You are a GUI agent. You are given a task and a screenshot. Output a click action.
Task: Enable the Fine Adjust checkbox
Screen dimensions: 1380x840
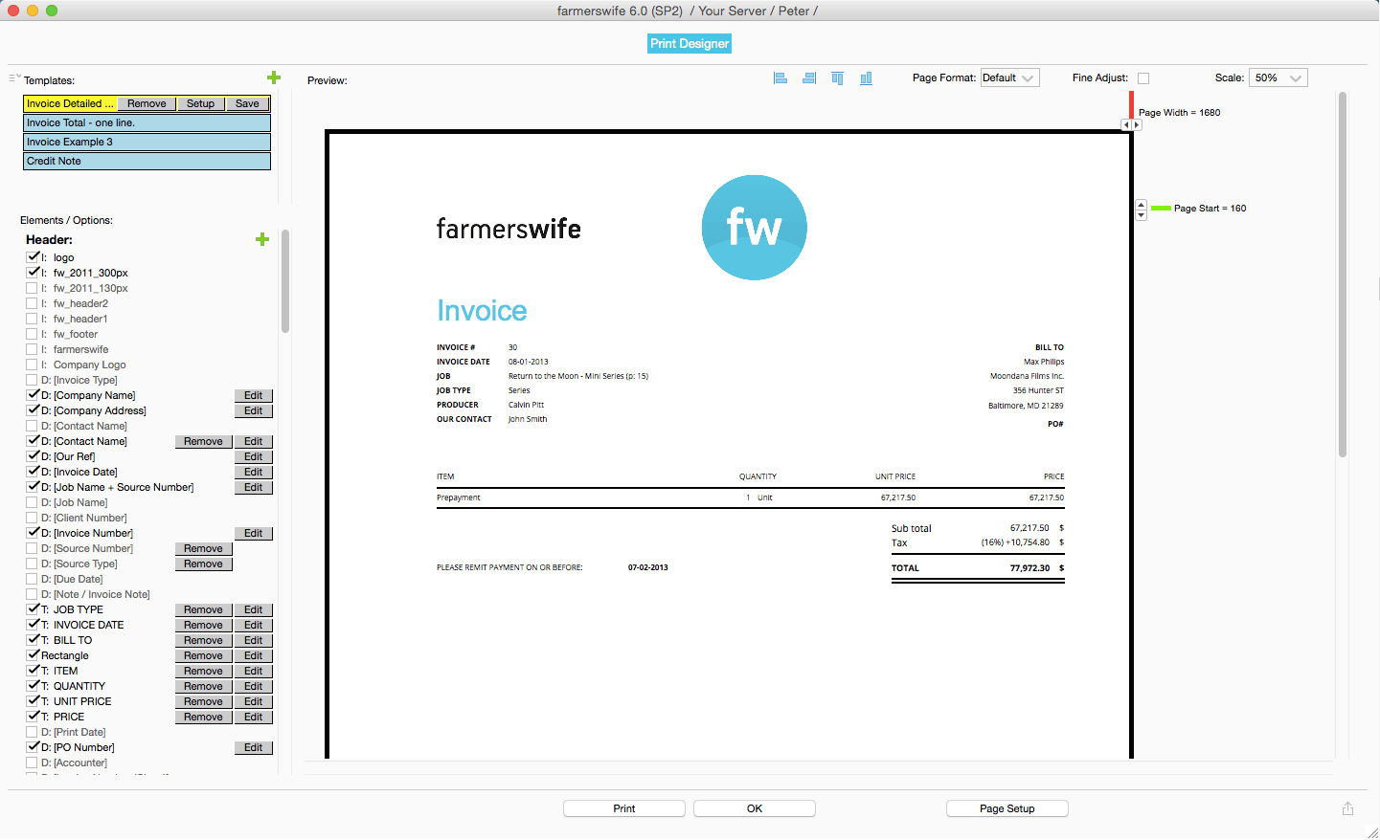point(1143,78)
